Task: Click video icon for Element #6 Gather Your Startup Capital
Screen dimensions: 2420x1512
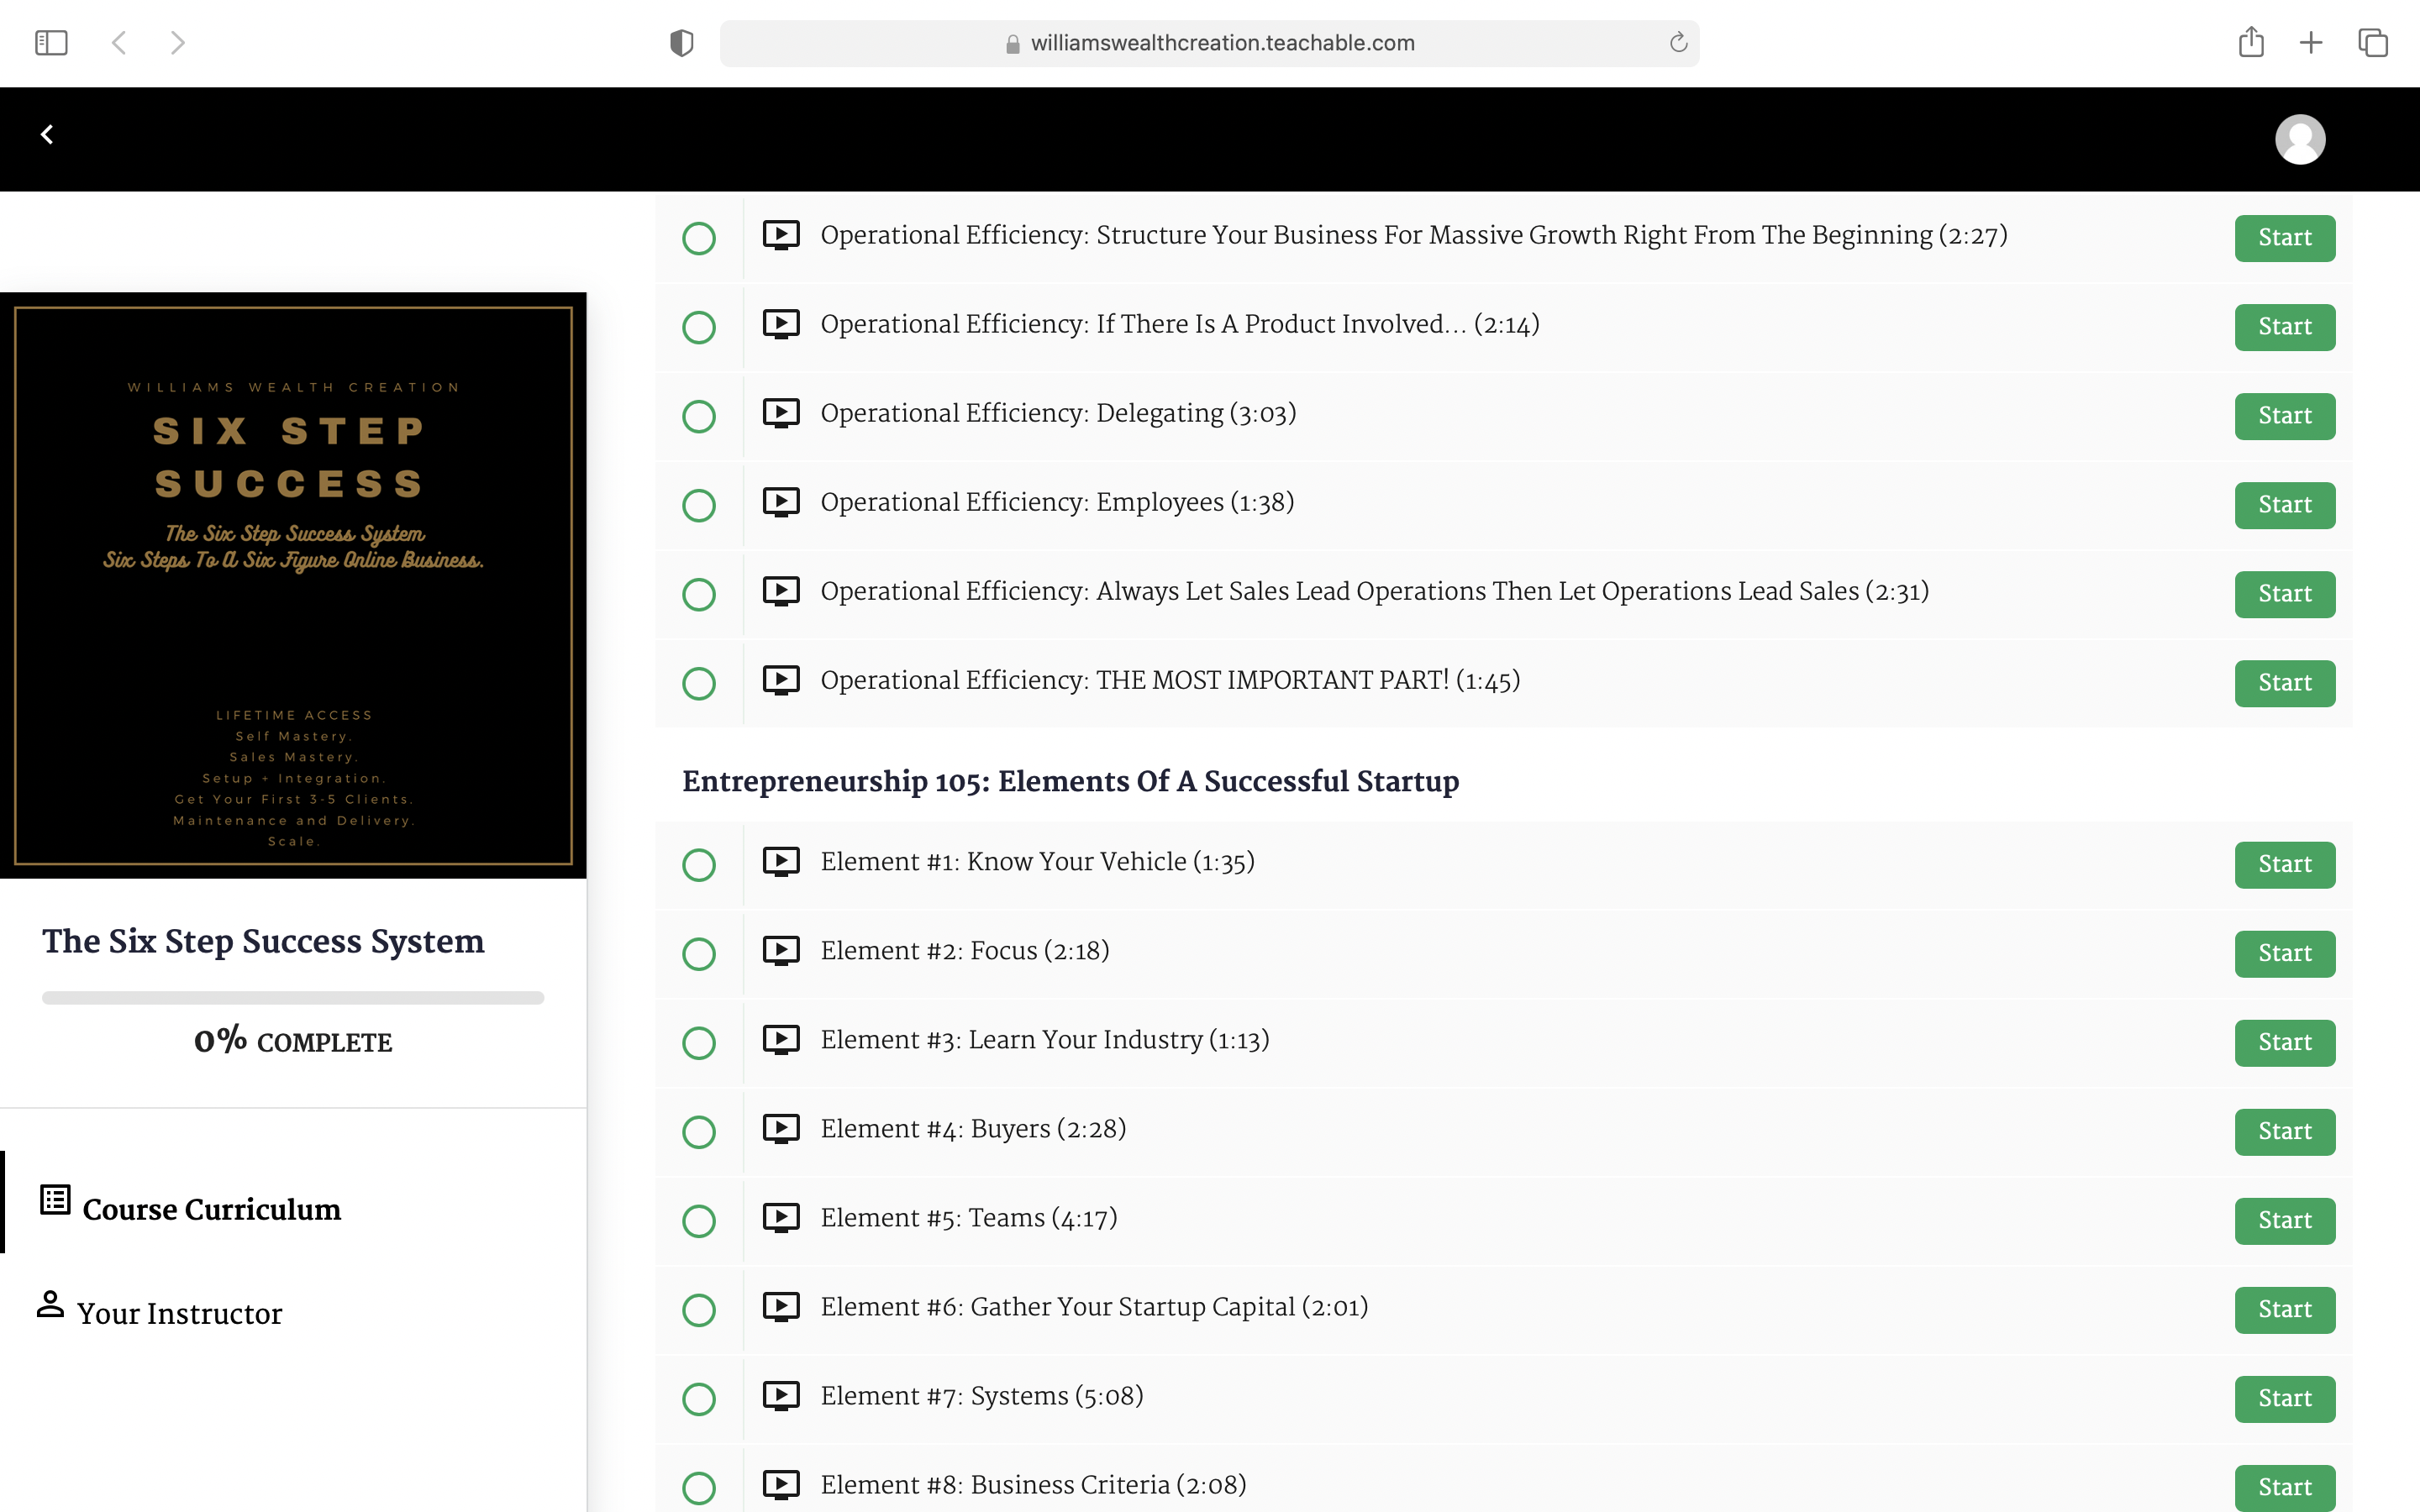Action: [781, 1307]
